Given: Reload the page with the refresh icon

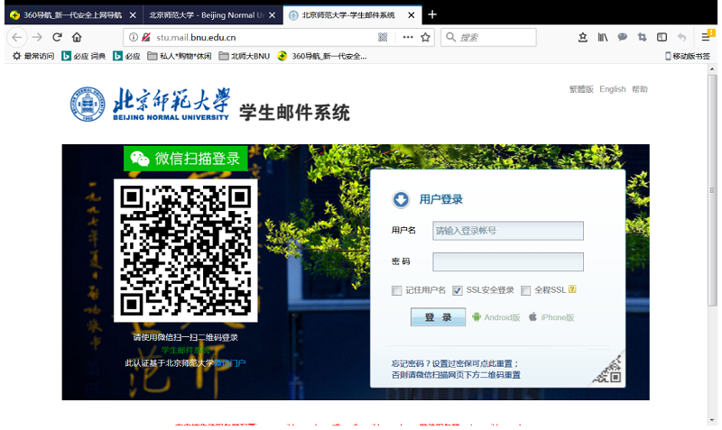Looking at the screenshot, I should tap(57, 37).
